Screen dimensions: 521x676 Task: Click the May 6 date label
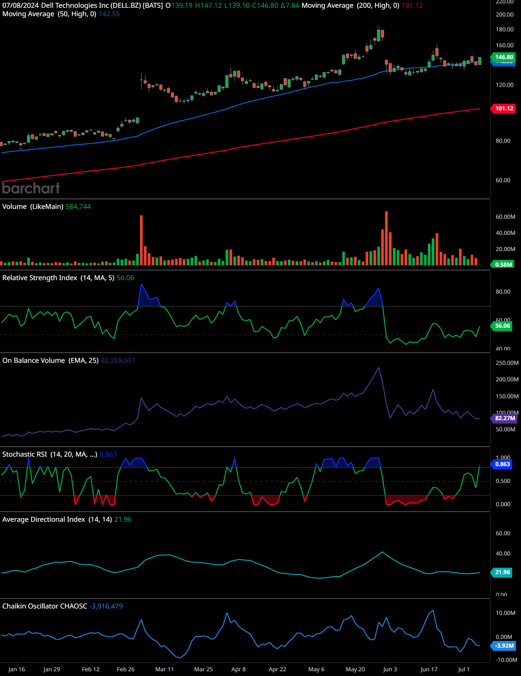pyautogui.click(x=316, y=669)
